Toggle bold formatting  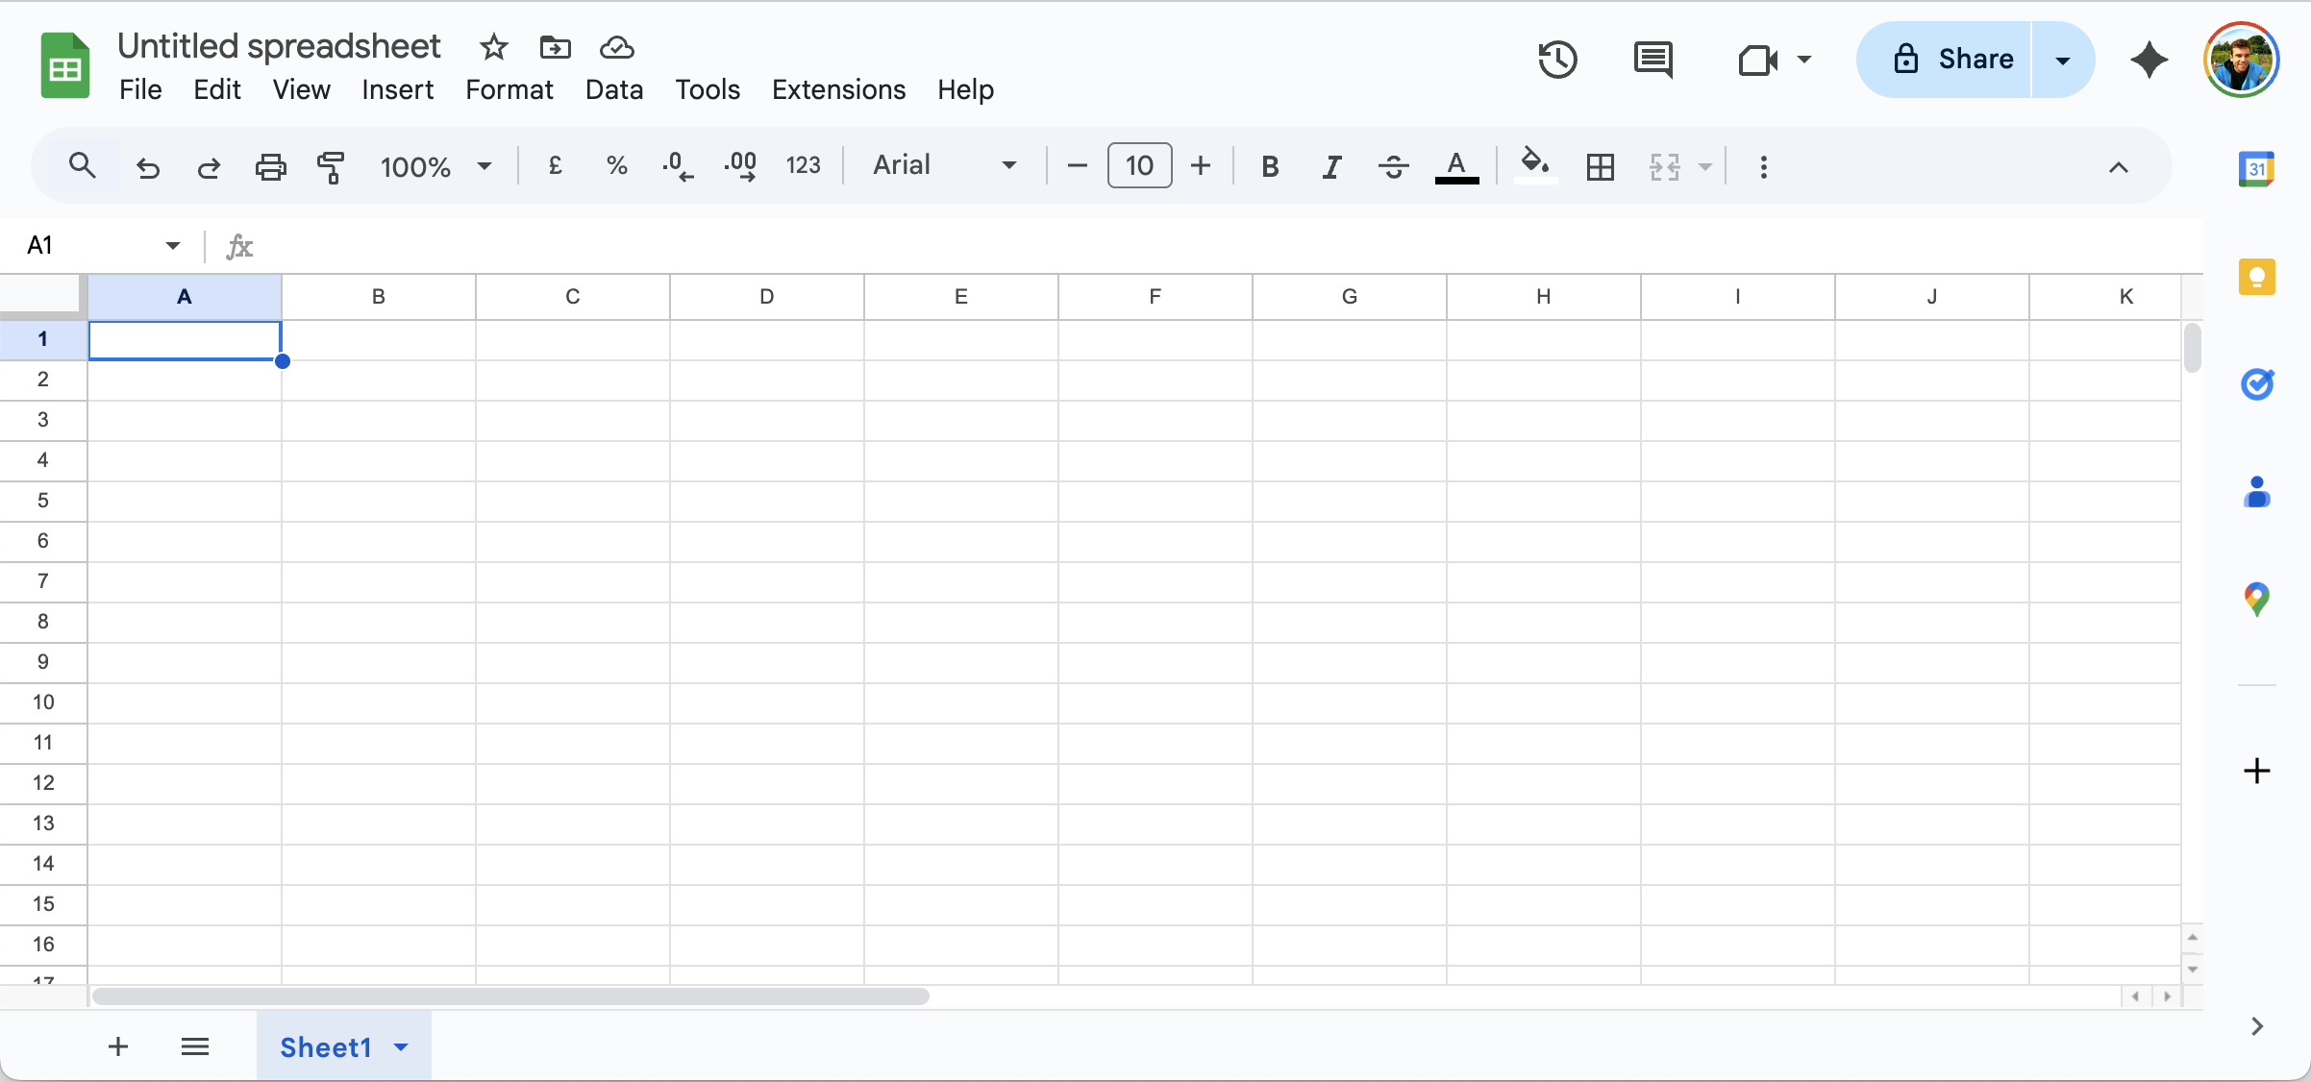(x=1270, y=166)
